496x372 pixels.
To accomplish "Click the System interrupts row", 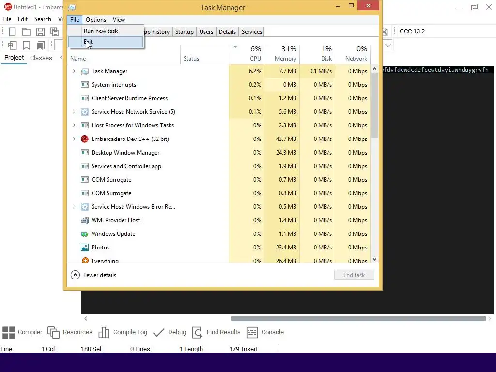I will pos(219,85).
